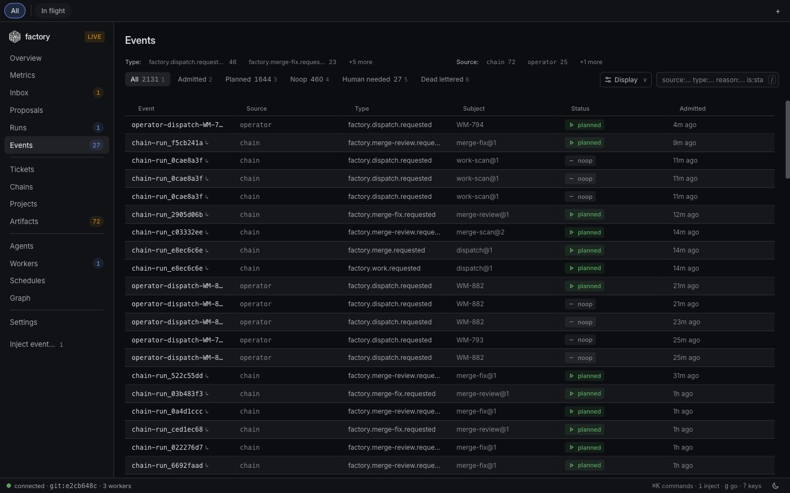
Task: Switch to the In flight view
Action: [53, 11]
